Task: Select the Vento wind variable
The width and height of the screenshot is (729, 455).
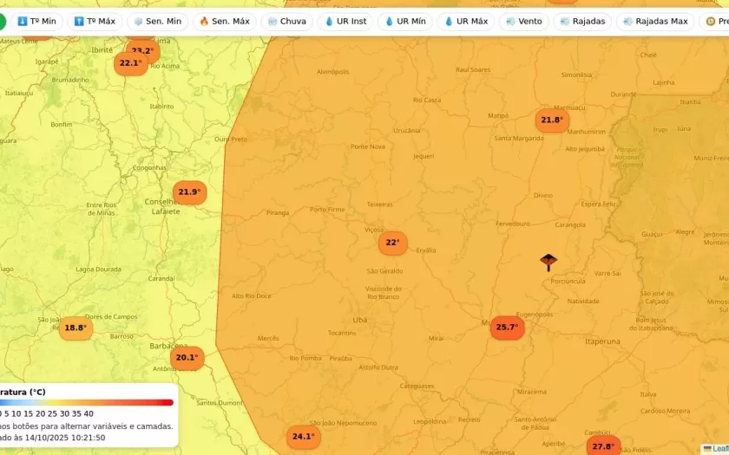Action: [x=523, y=21]
